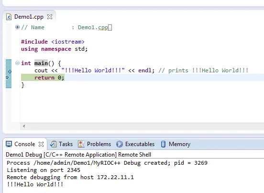Close the Console view
The width and height of the screenshot is (264, 193).
click(x=41, y=144)
